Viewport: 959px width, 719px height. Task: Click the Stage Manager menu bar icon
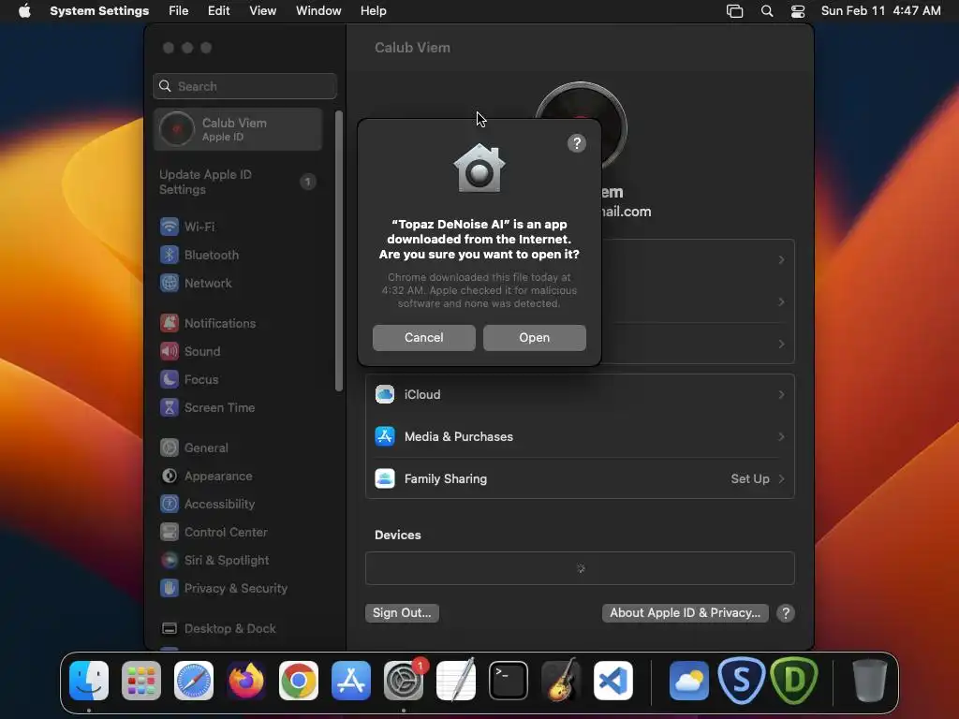click(x=734, y=11)
